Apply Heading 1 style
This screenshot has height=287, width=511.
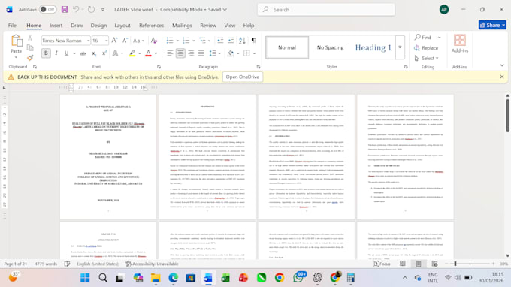(373, 47)
